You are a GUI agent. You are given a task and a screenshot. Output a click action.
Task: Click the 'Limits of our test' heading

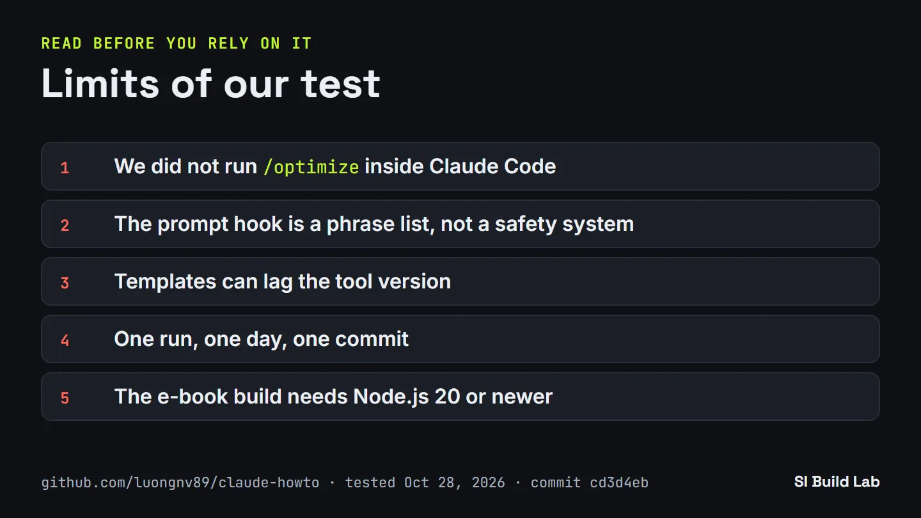[211, 83]
